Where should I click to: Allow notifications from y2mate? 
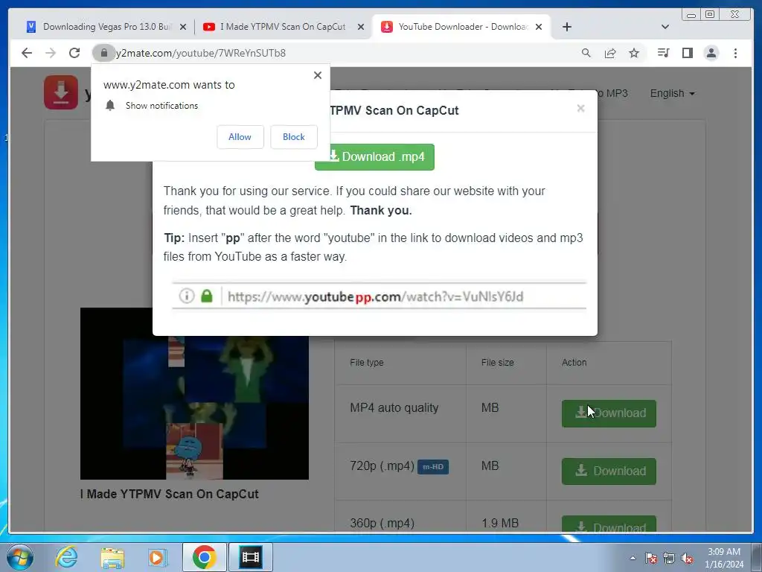tap(240, 137)
